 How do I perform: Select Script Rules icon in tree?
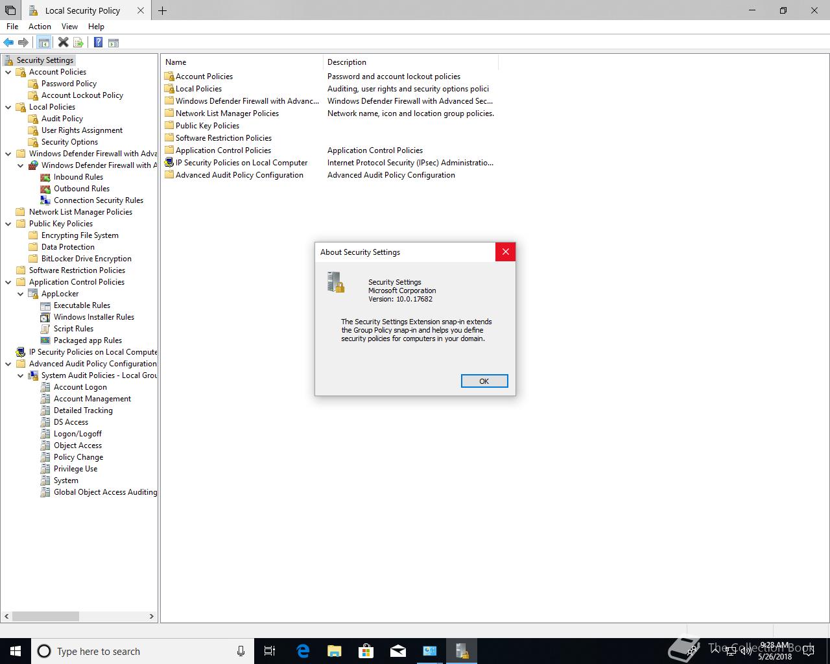click(45, 329)
